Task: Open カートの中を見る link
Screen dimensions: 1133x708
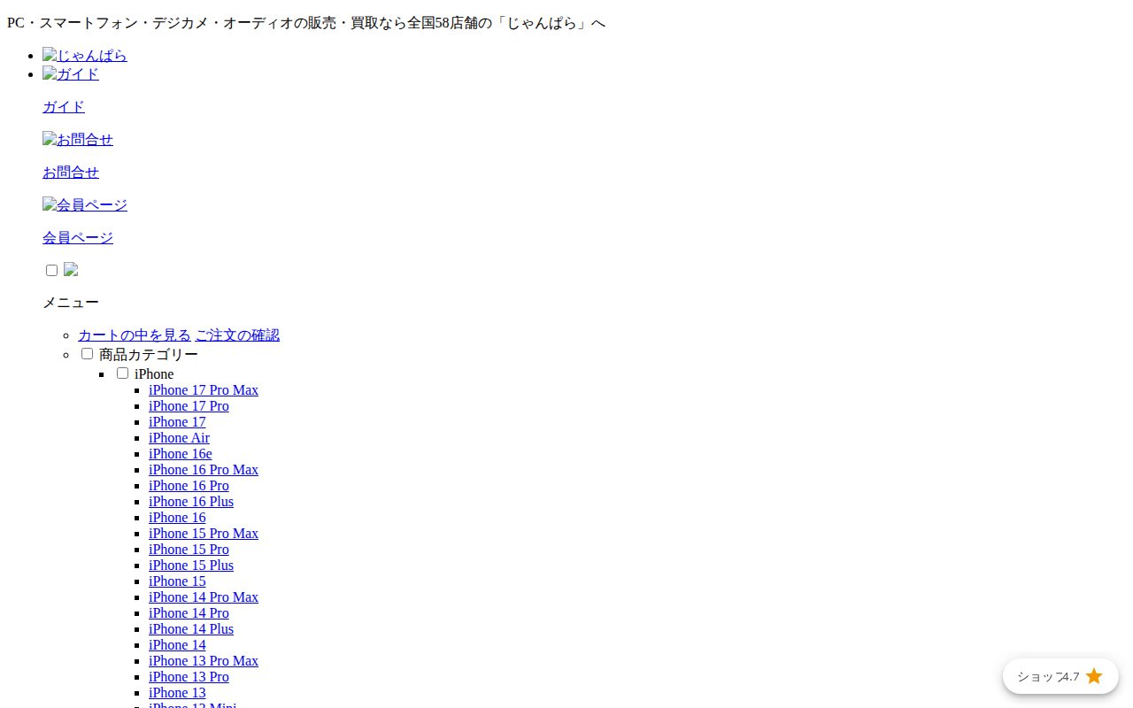Action: [x=135, y=335]
